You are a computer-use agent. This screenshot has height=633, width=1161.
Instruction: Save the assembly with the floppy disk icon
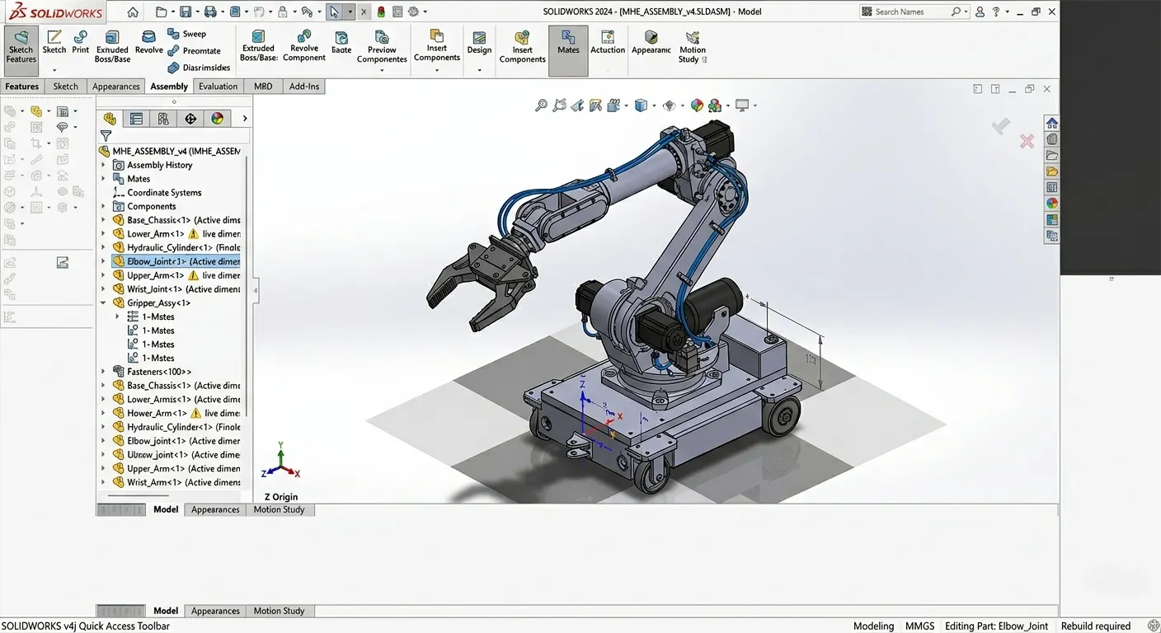click(186, 12)
